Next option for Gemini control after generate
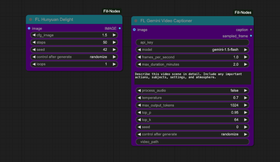This screenshot has width=280, height=162. click(x=246, y=134)
